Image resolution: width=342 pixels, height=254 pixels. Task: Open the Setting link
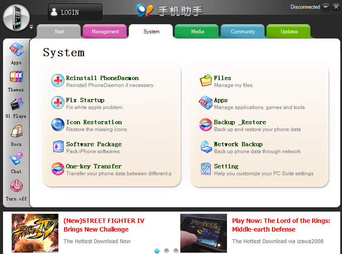point(226,166)
